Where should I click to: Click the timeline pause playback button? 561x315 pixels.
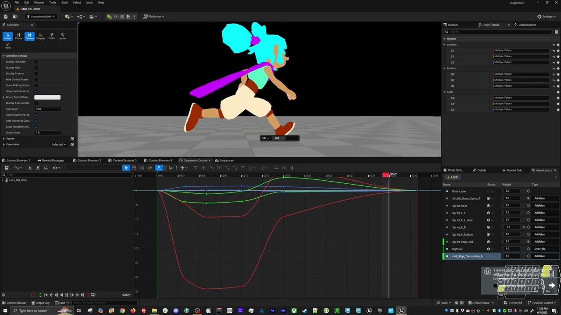coord(66,295)
